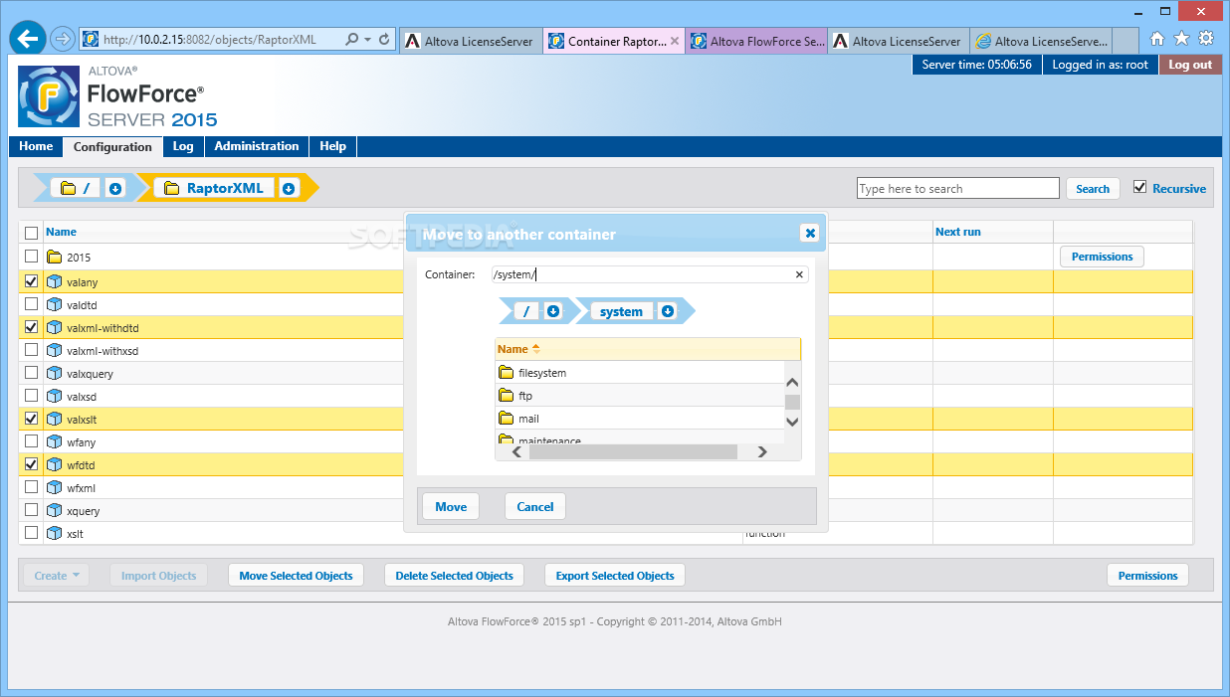This screenshot has height=697, width=1230.
Task: Toggle the select-all checkbox in Name header
Action: [31, 233]
